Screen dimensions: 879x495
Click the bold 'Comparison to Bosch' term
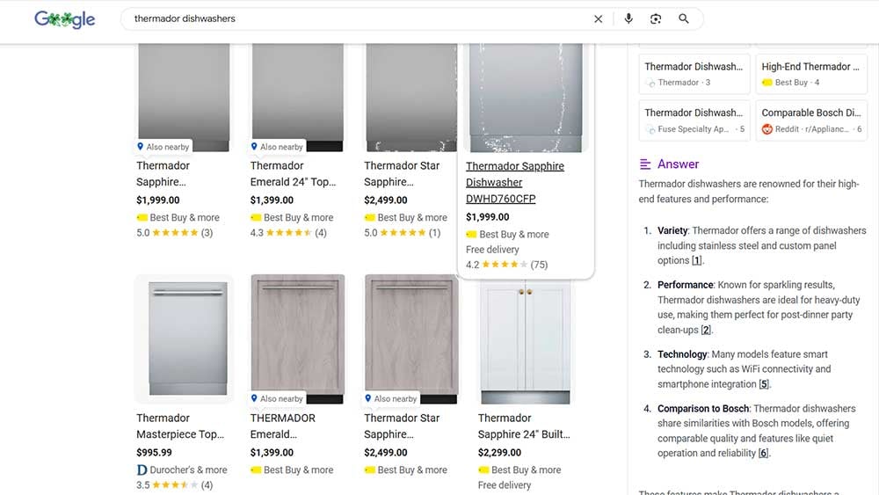pos(703,409)
